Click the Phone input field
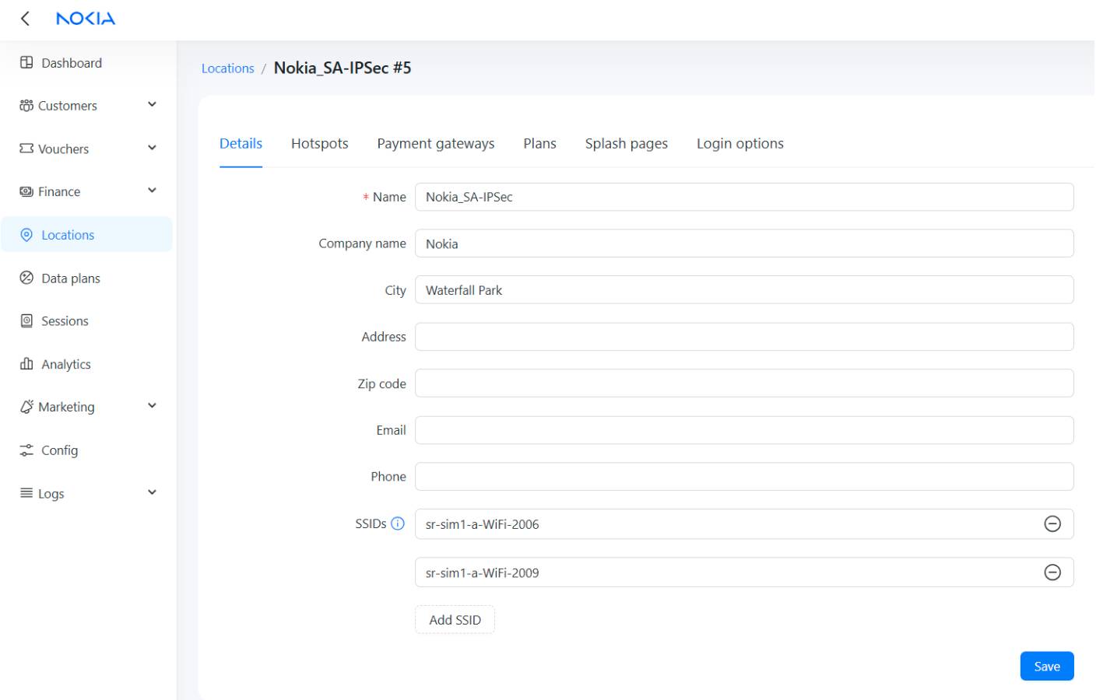This screenshot has height=700, width=1096. point(744,477)
